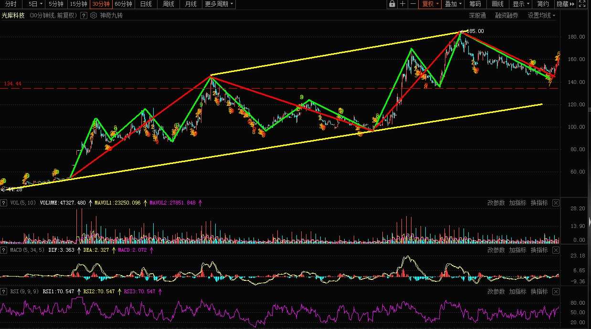Click the DEA:2.327 value
591x329 pixels.
point(96,250)
